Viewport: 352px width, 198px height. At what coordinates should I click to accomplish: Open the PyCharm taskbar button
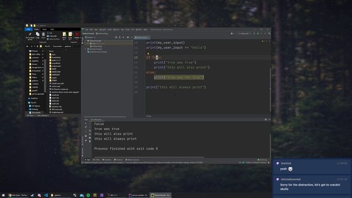(160, 195)
